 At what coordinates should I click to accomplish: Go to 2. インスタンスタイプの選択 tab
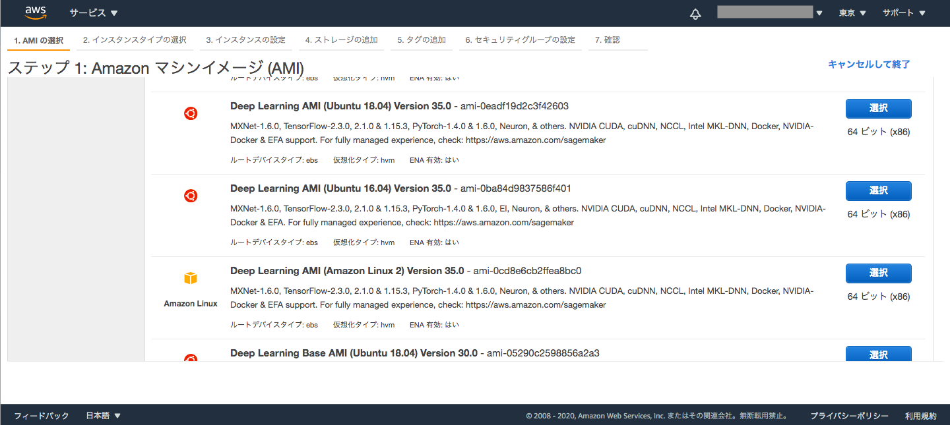[x=135, y=40]
